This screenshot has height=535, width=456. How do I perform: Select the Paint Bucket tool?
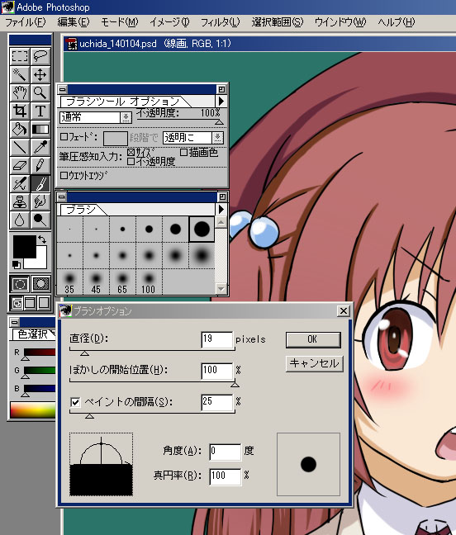[20, 129]
